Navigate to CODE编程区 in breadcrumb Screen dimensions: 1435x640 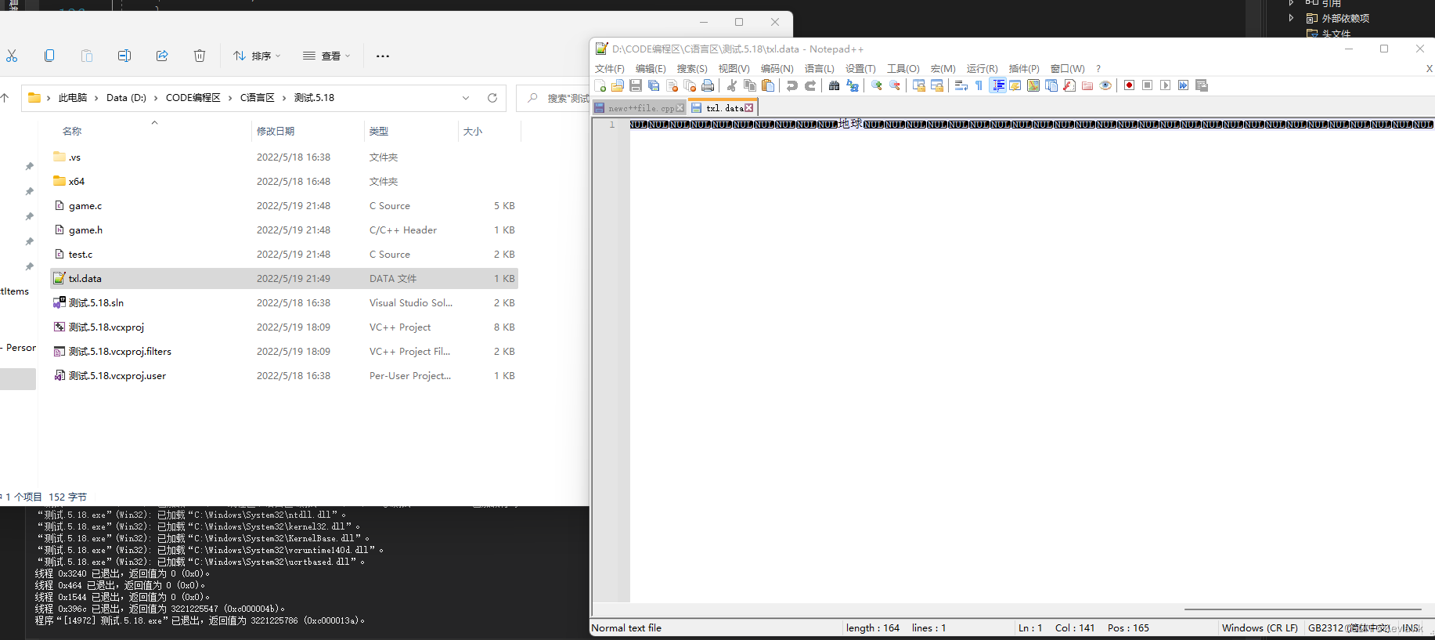coord(193,98)
